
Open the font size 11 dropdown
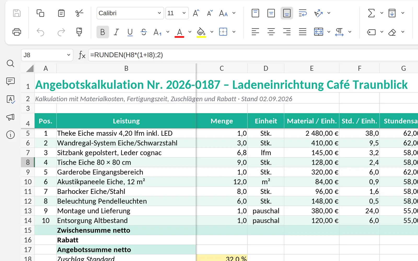pos(184,13)
